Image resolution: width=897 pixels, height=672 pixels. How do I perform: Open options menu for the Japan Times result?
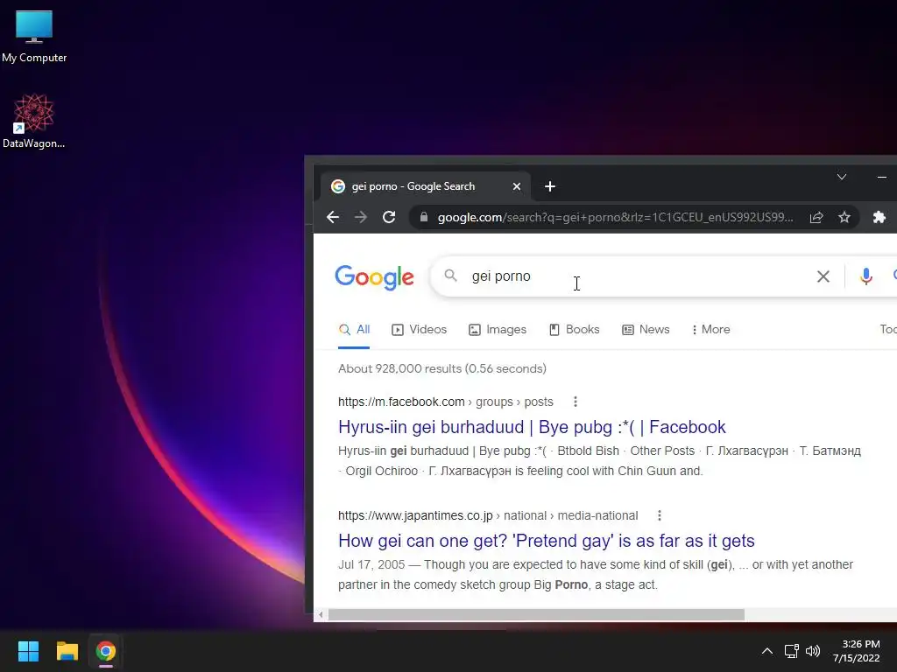click(x=660, y=515)
